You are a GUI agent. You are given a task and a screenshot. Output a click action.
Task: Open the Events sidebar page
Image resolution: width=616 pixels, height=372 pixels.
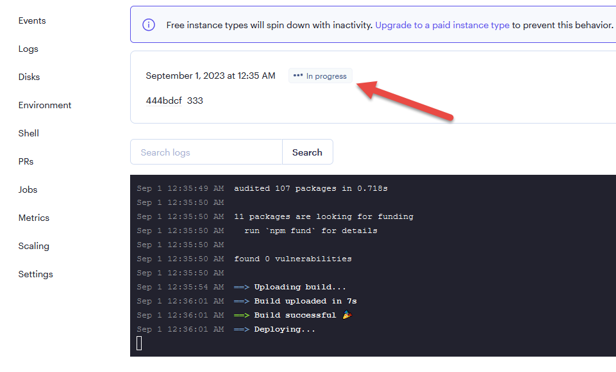tap(32, 20)
